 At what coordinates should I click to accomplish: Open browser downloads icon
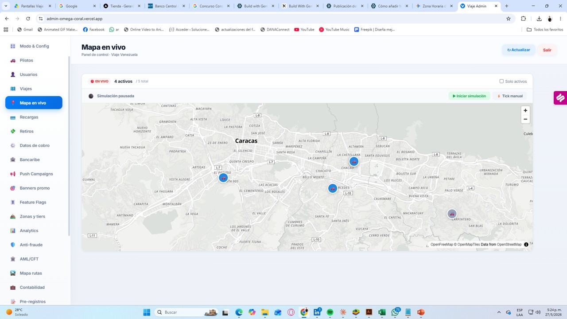539,19
